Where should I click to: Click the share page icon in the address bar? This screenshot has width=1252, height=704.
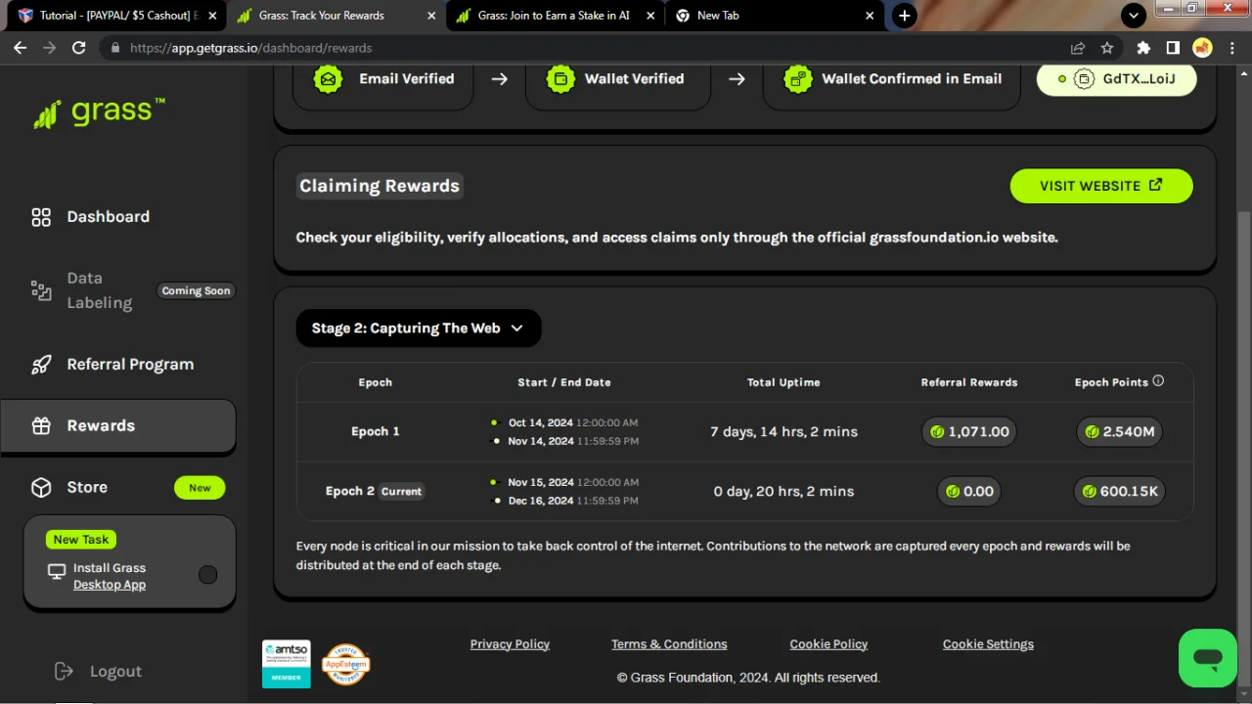pyautogui.click(x=1078, y=48)
